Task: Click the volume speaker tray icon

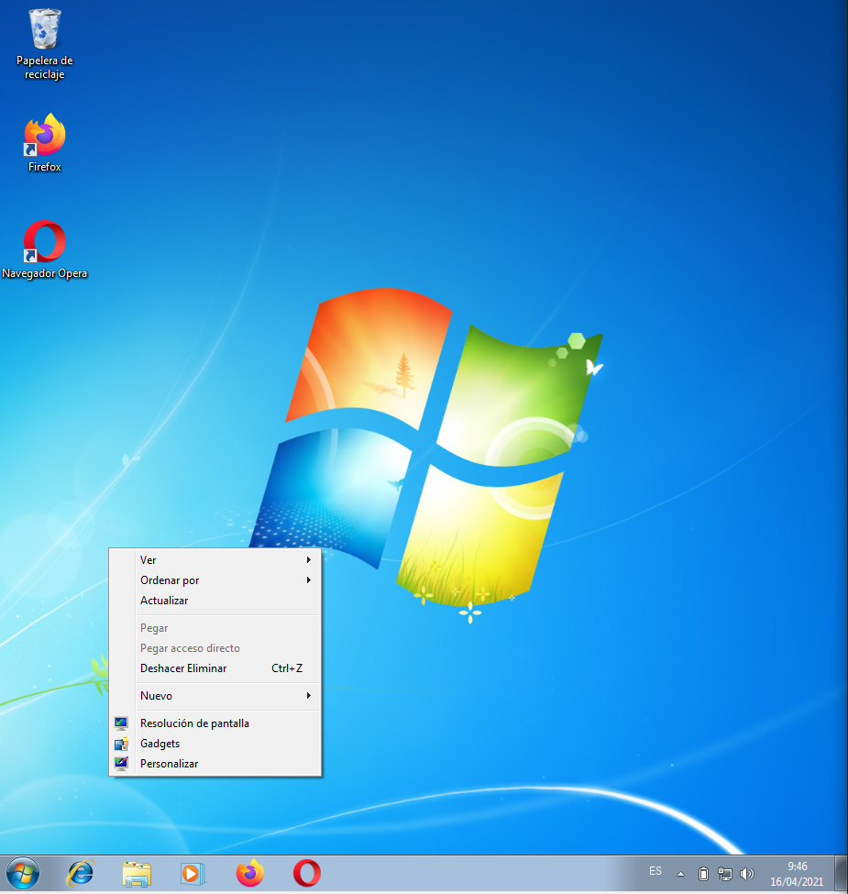Action: tap(746, 874)
